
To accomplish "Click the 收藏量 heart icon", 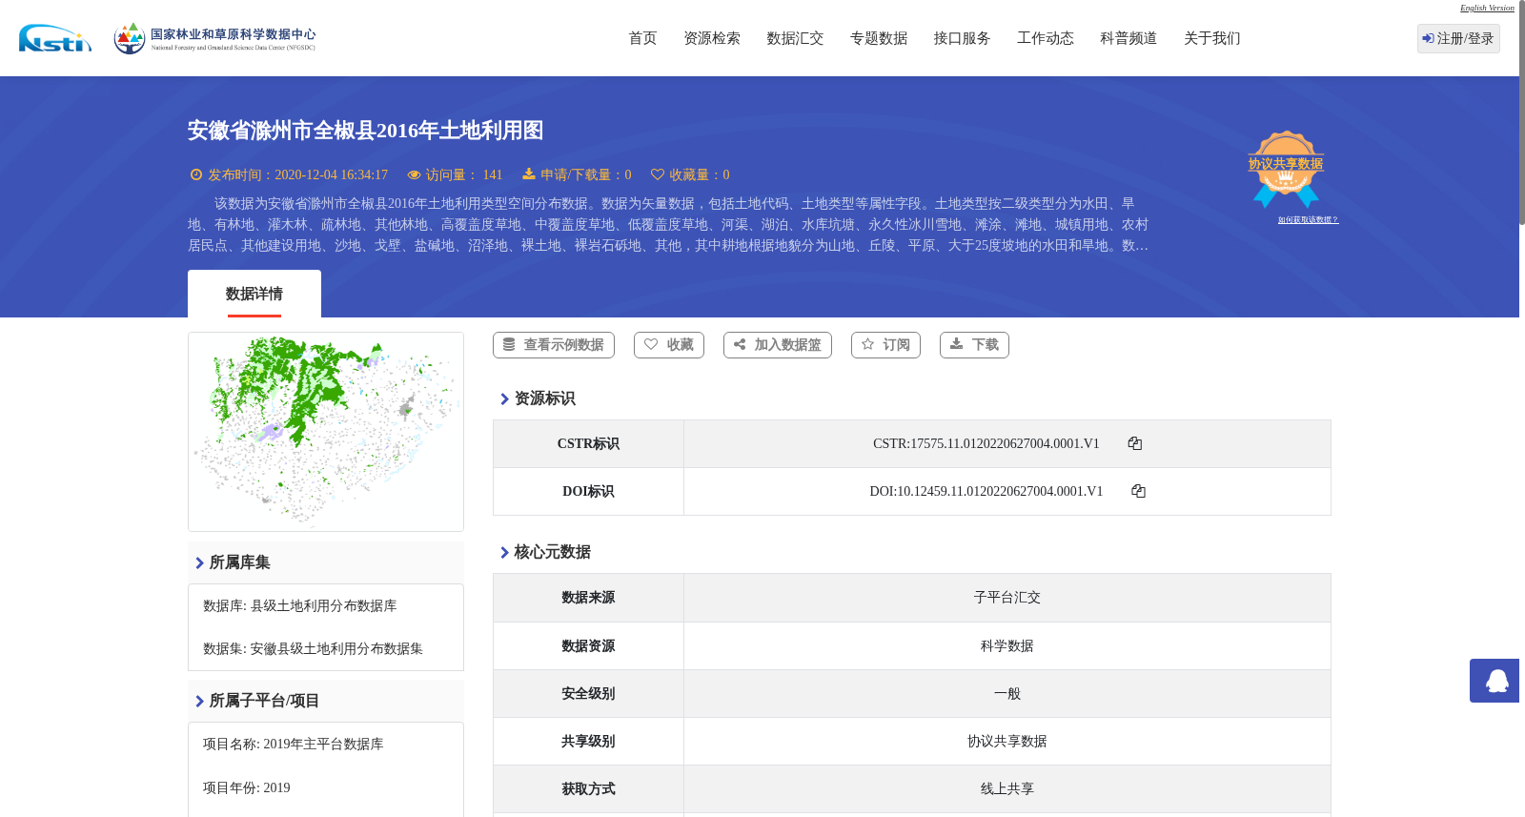I will (x=658, y=174).
